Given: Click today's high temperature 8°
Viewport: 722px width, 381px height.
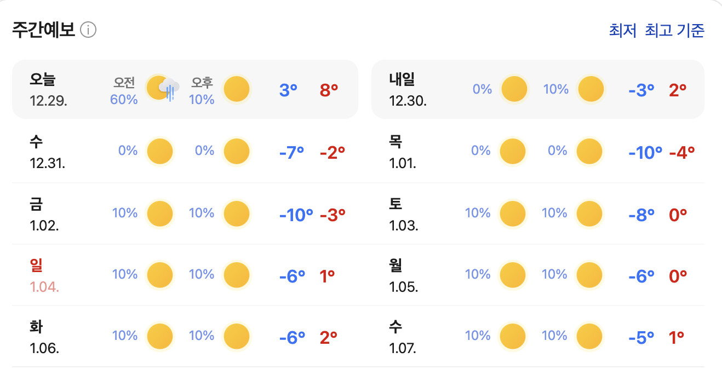Looking at the screenshot, I should [x=329, y=90].
